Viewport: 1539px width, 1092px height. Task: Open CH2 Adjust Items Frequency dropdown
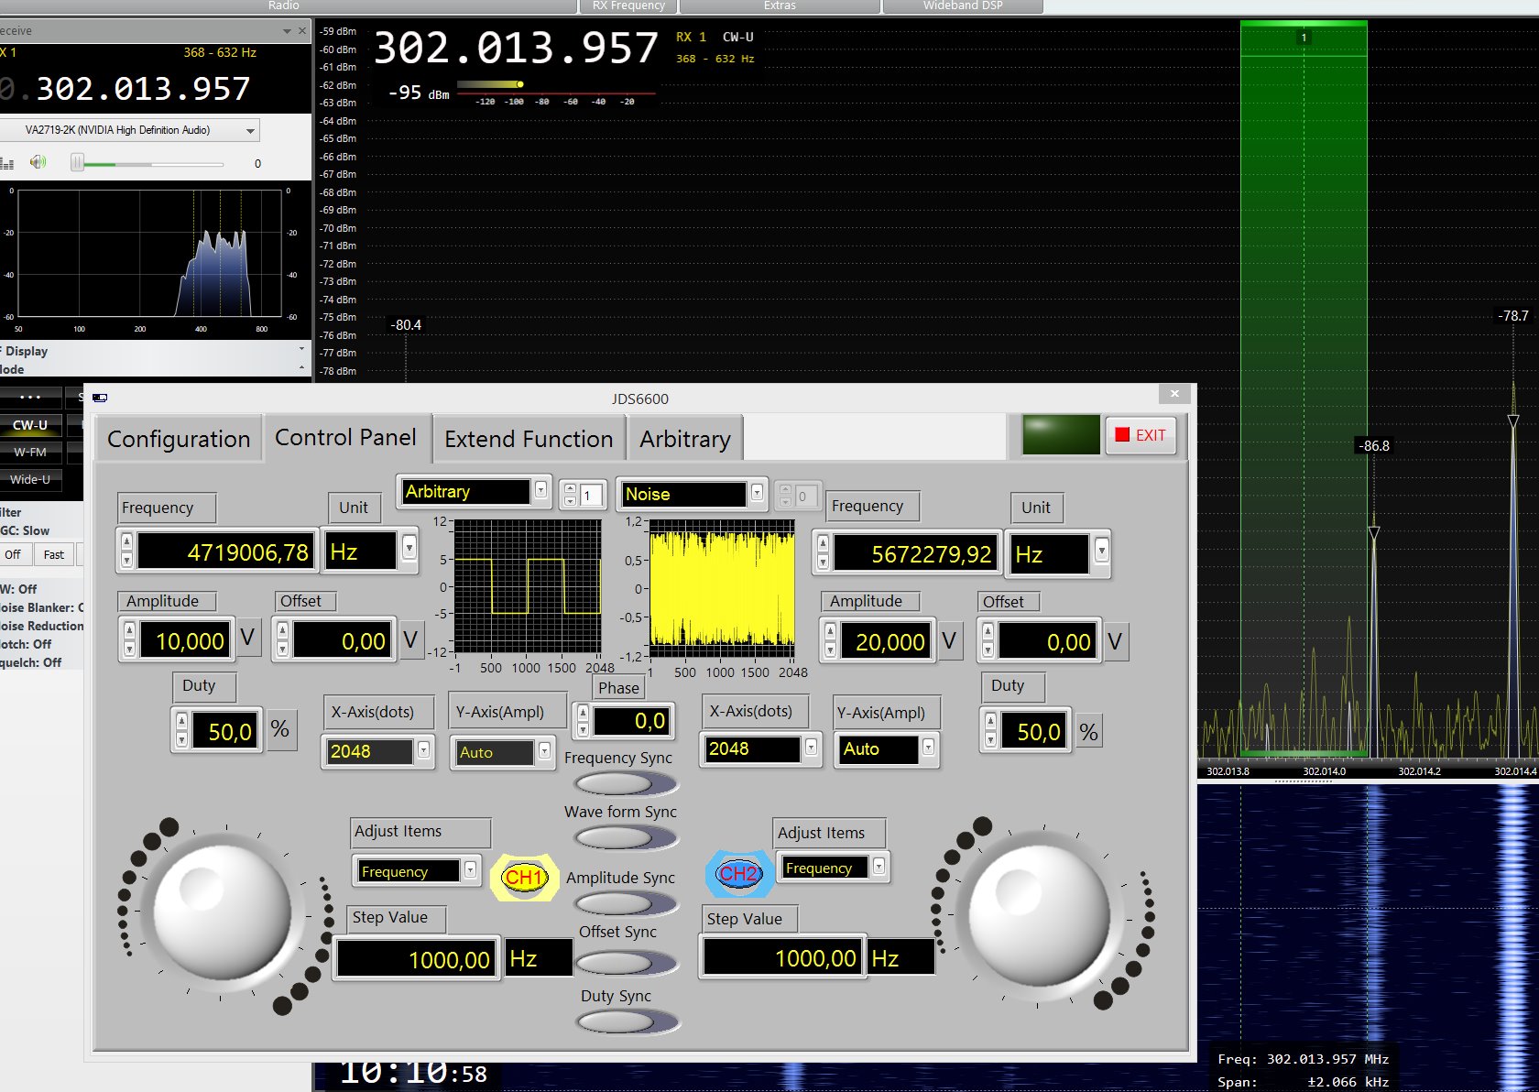(x=879, y=867)
